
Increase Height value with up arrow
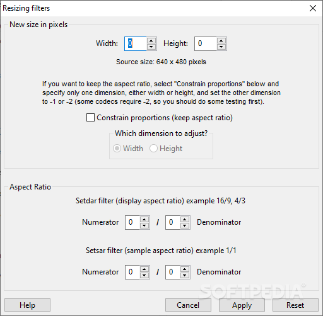pos(221,40)
